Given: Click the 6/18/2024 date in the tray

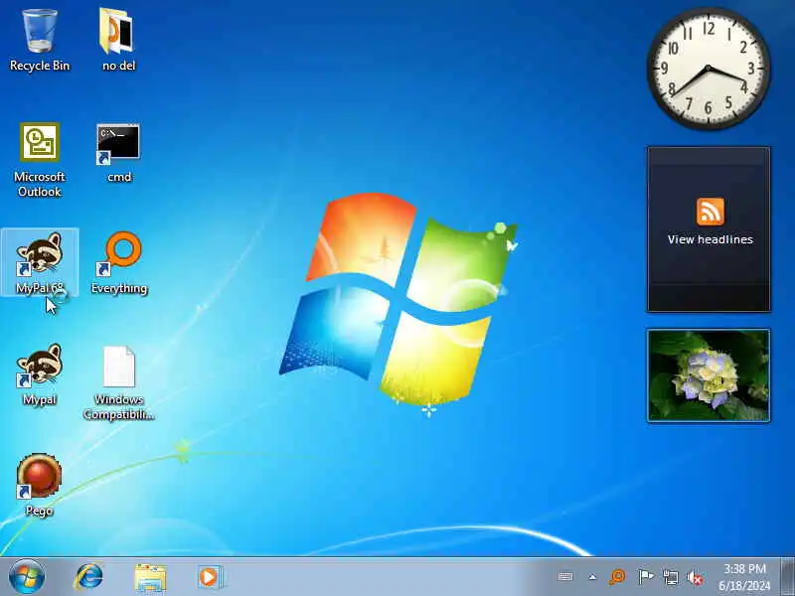Looking at the screenshot, I should 744,585.
